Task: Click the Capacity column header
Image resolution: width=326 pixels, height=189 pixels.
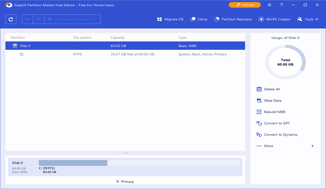Action: pos(117,38)
